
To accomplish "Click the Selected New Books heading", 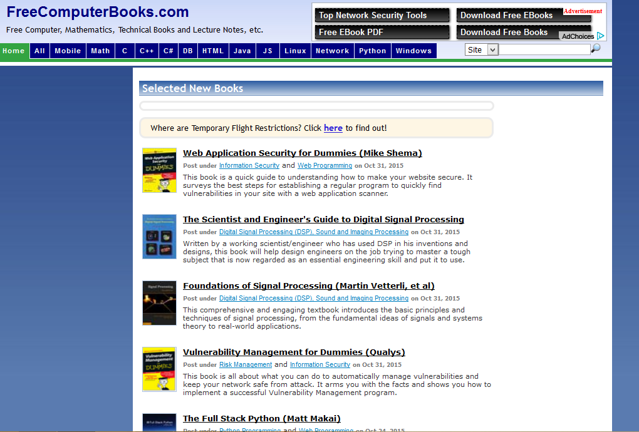I will click(x=192, y=88).
